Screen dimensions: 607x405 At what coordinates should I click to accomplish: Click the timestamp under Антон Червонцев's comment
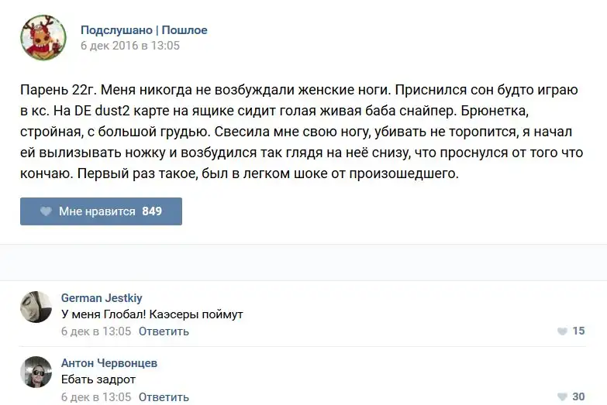pyautogui.click(x=96, y=397)
